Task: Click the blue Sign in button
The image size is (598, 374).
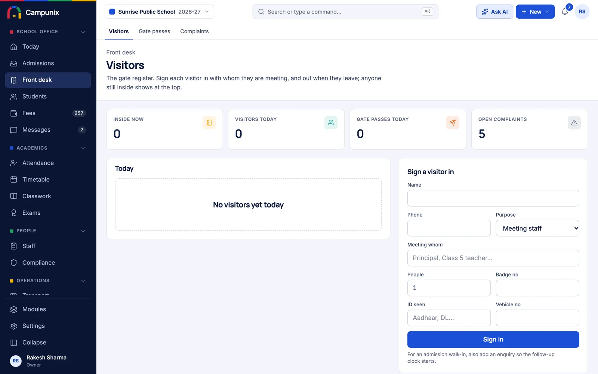Action: [x=493, y=340]
